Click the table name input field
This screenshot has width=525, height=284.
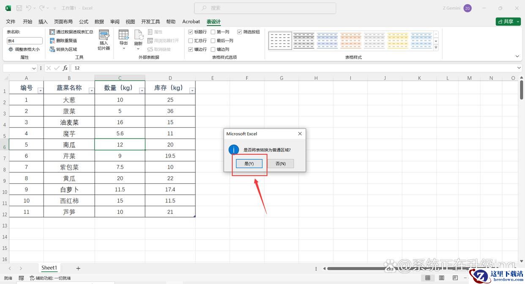(x=25, y=41)
